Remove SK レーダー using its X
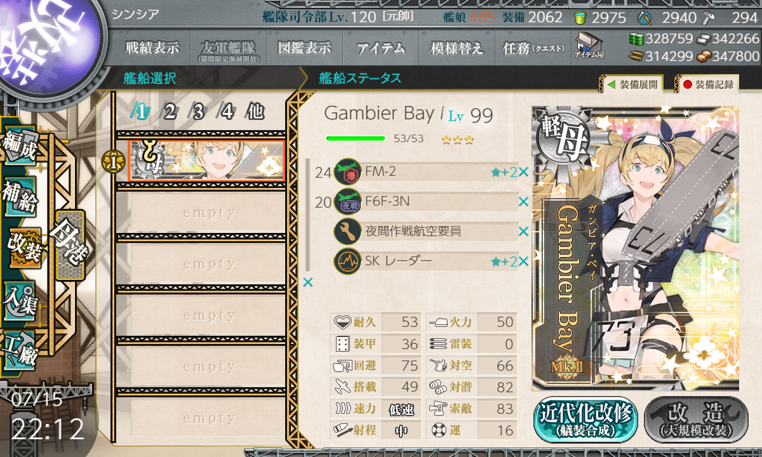762x457 pixels. pyautogui.click(x=523, y=262)
